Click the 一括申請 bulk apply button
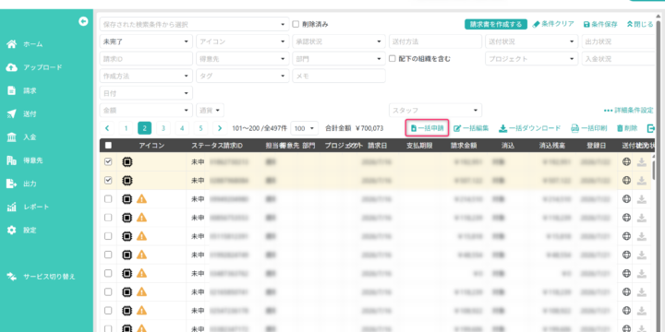The height and width of the screenshot is (332, 665). (427, 128)
